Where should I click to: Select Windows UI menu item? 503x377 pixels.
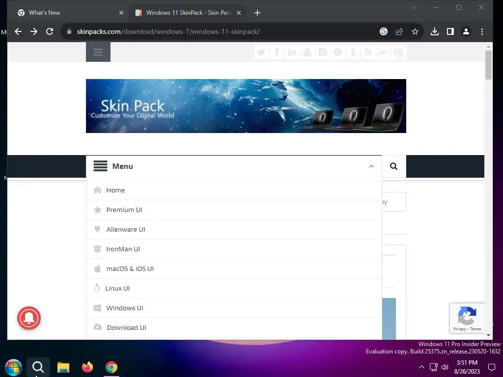(x=234, y=308)
